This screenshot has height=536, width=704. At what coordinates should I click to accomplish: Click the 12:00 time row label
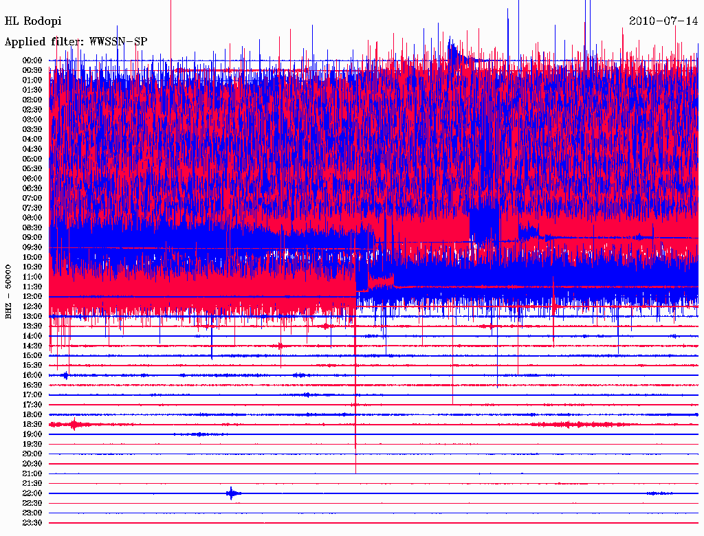[x=32, y=297]
